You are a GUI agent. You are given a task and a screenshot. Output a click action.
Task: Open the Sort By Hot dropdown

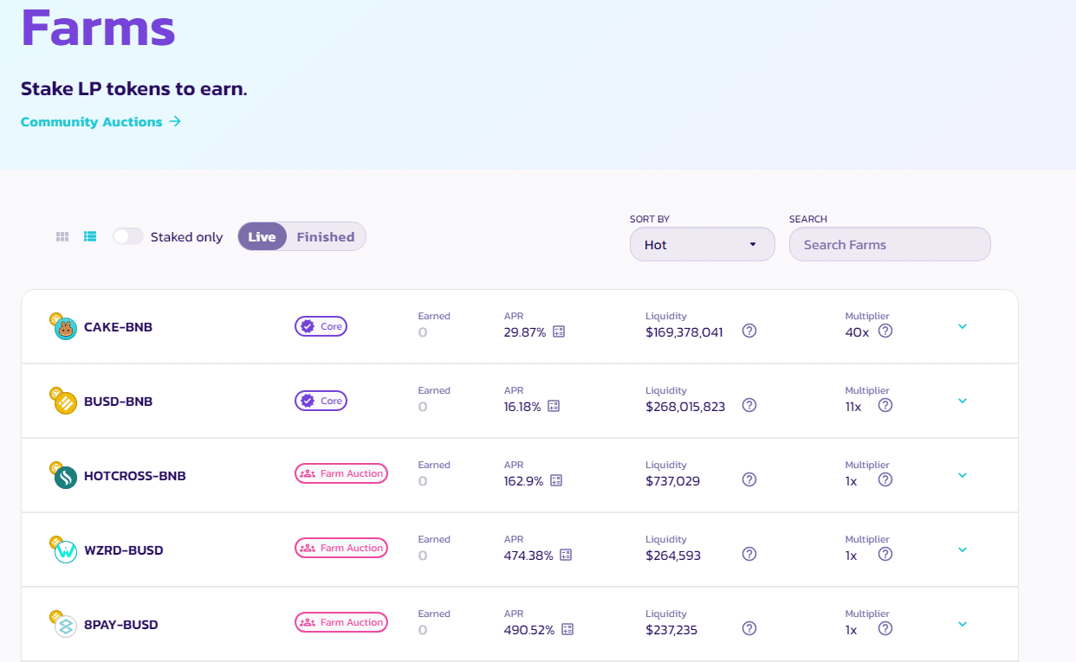pos(702,245)
